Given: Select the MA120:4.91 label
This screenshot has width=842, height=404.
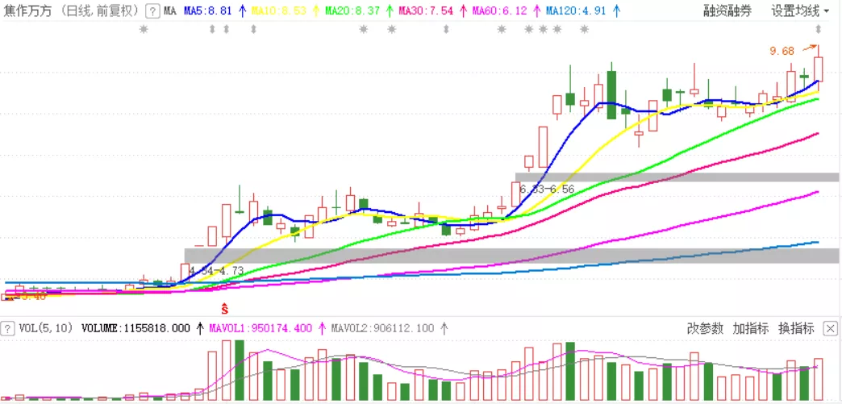Looking at the screenshot, I should point(577,10).
